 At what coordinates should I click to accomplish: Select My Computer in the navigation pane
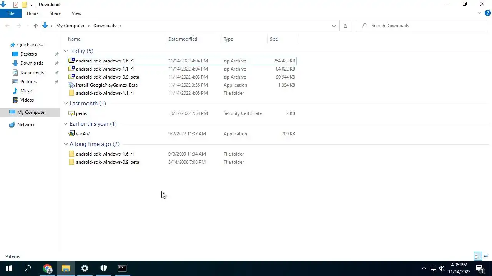[x=32, y=112]
